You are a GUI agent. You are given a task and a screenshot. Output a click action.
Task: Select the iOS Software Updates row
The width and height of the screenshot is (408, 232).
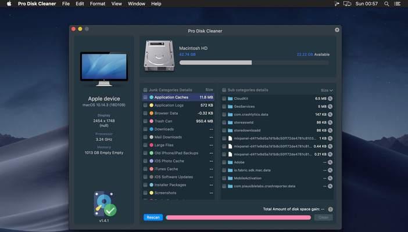click(x=178, y=177)
